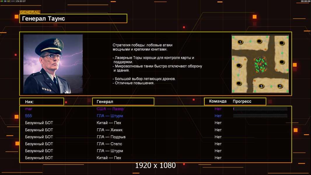Select the player name "555"

point(28,116)
